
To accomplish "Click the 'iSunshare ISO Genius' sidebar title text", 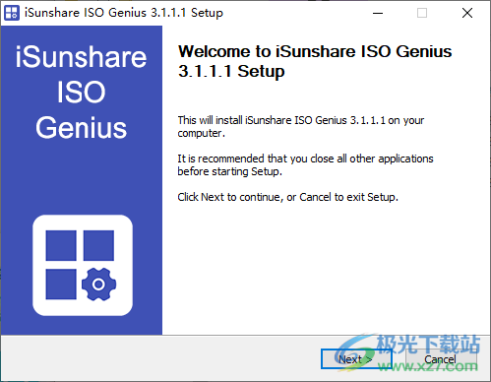I will pos(81,93).
